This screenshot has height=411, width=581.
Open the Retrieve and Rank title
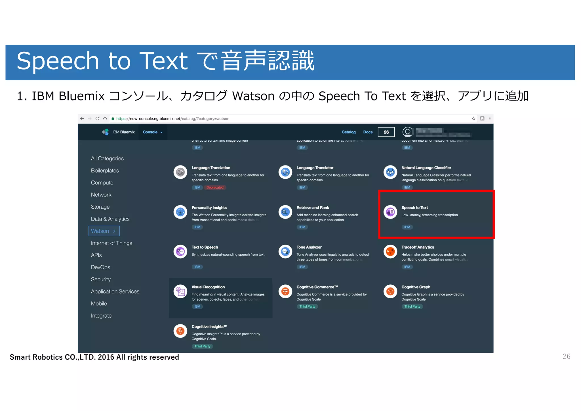[x=313, y=207]
